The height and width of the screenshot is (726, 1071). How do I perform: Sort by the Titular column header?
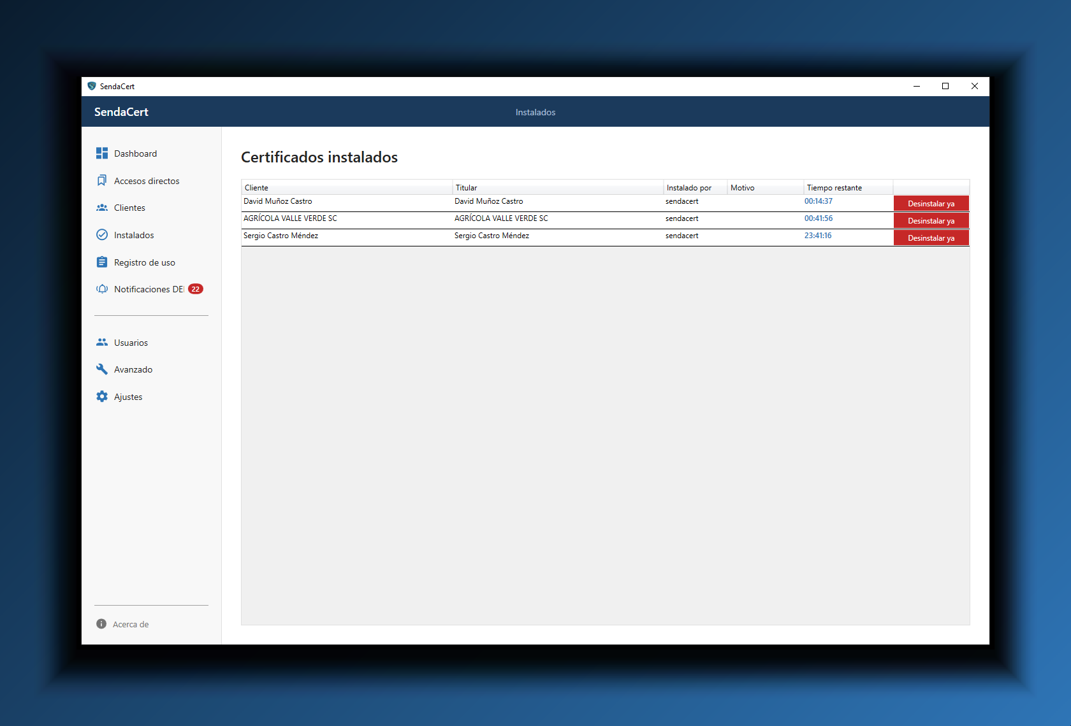click(x=558, y=187)
